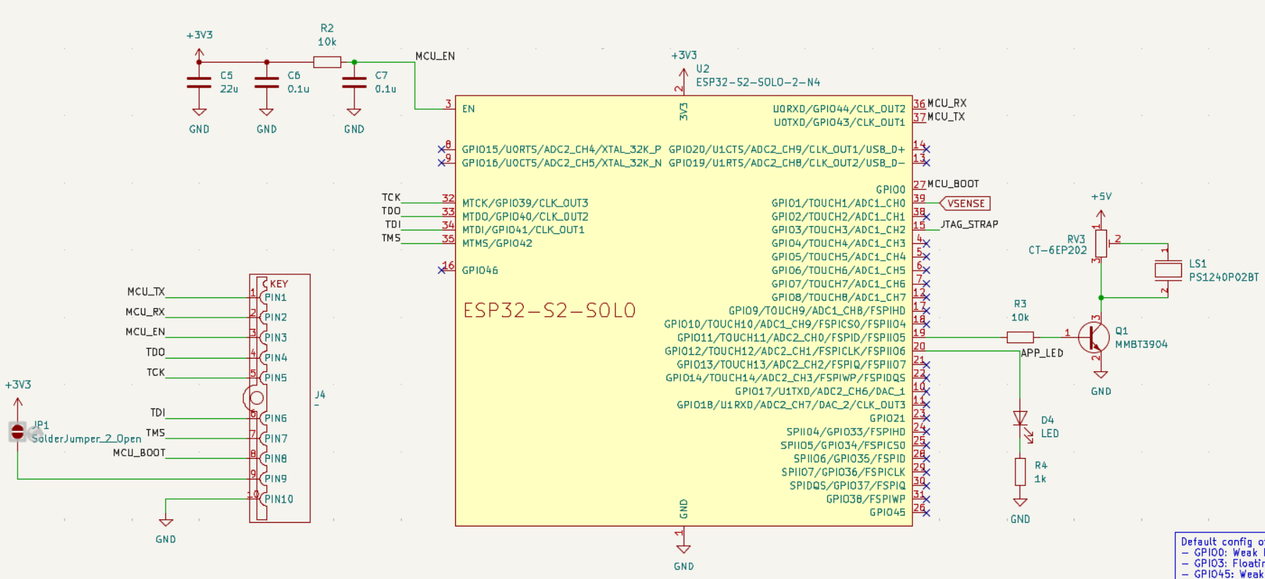Image resolution: width=1265 pixels, height=579 pixels.
Task: Click the ESP32-S2-SOLO-2-N4 value text
Action: pyautogui.click(x=758, y=82)
